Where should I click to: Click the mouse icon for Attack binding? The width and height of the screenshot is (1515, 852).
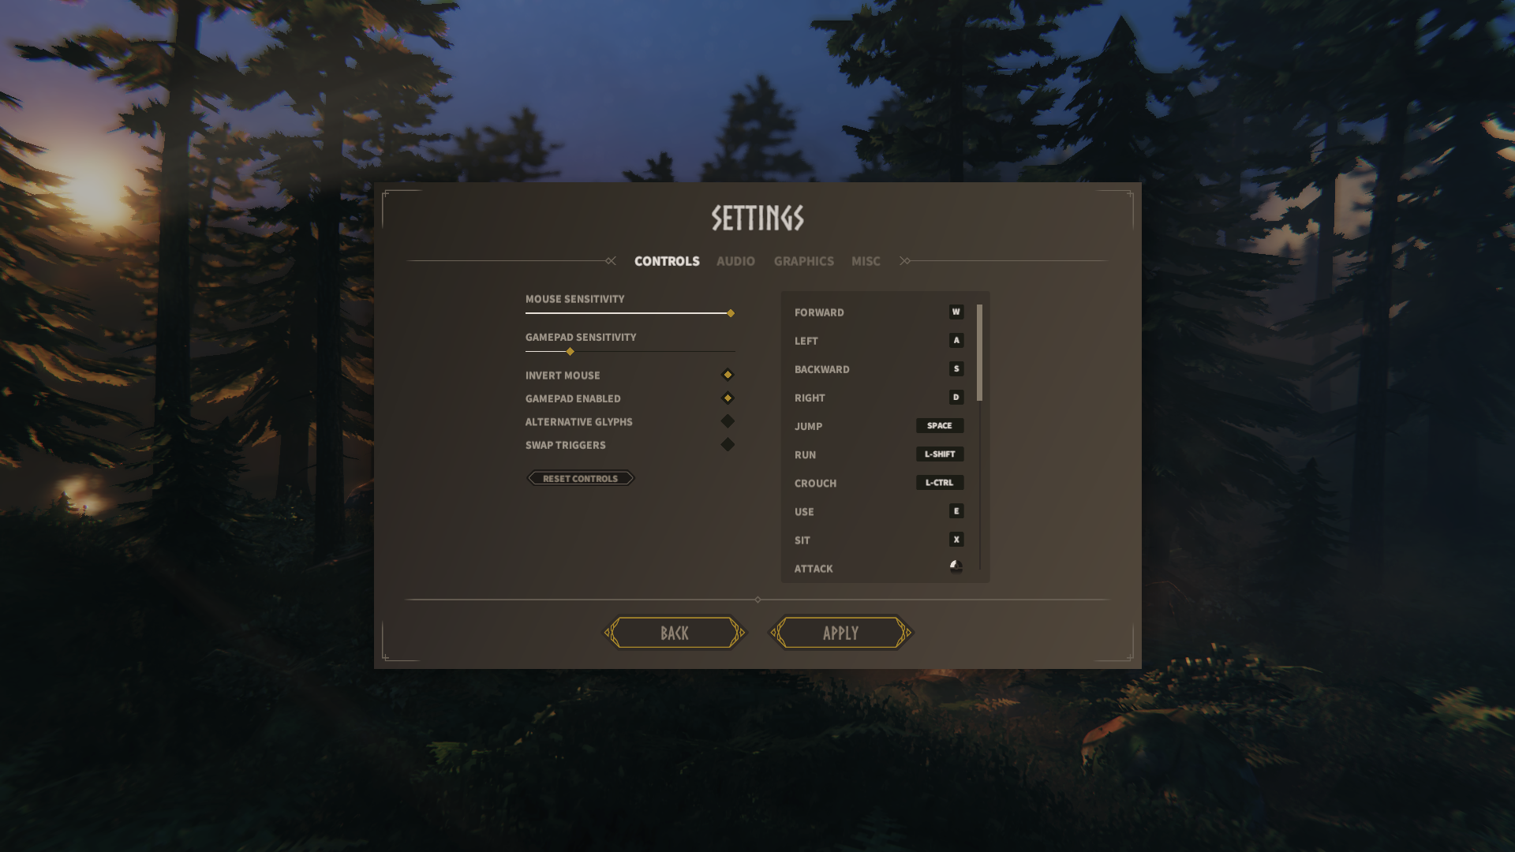pos(955,566)
